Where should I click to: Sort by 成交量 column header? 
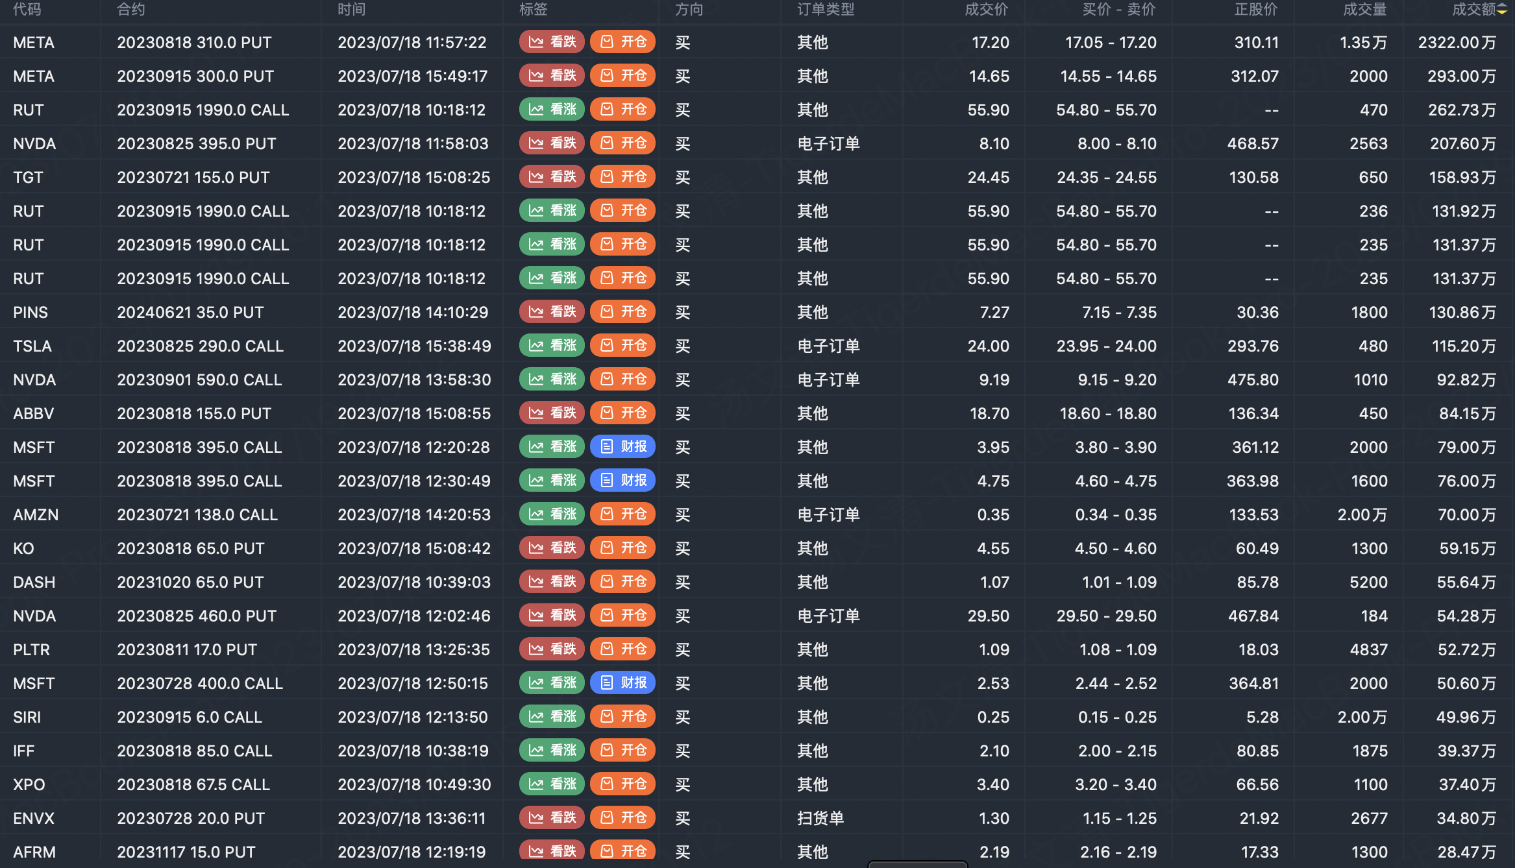click(1364, 10)
